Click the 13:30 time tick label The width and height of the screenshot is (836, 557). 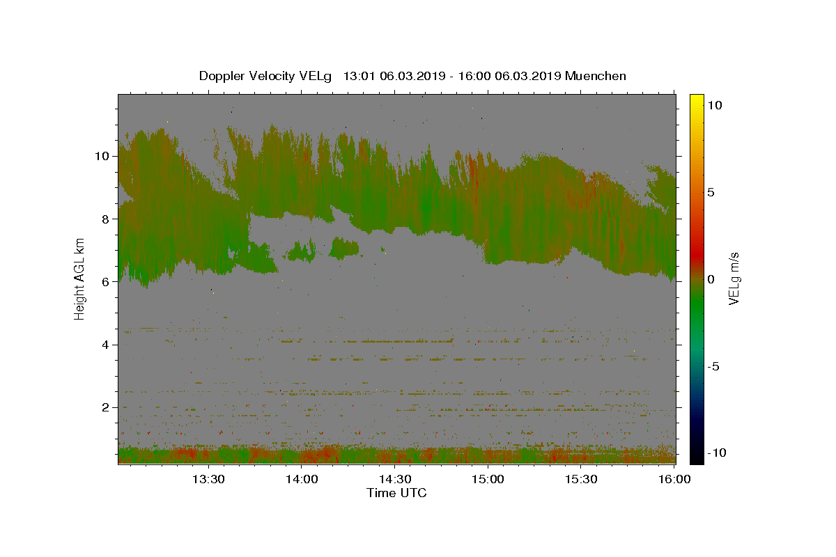click(208, 479)
